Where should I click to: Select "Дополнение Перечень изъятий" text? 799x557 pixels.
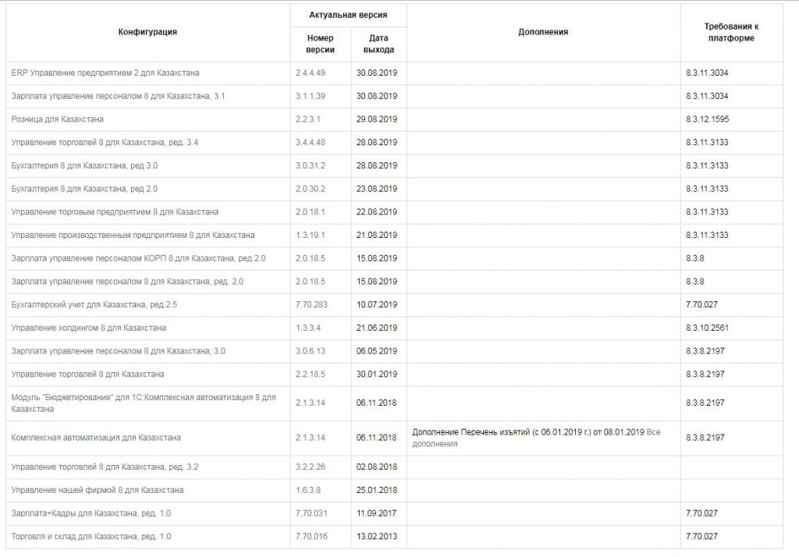coord(471,432)
